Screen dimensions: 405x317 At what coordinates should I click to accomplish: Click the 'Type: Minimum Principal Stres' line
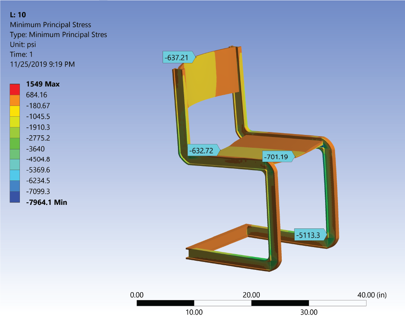[58, 35]
